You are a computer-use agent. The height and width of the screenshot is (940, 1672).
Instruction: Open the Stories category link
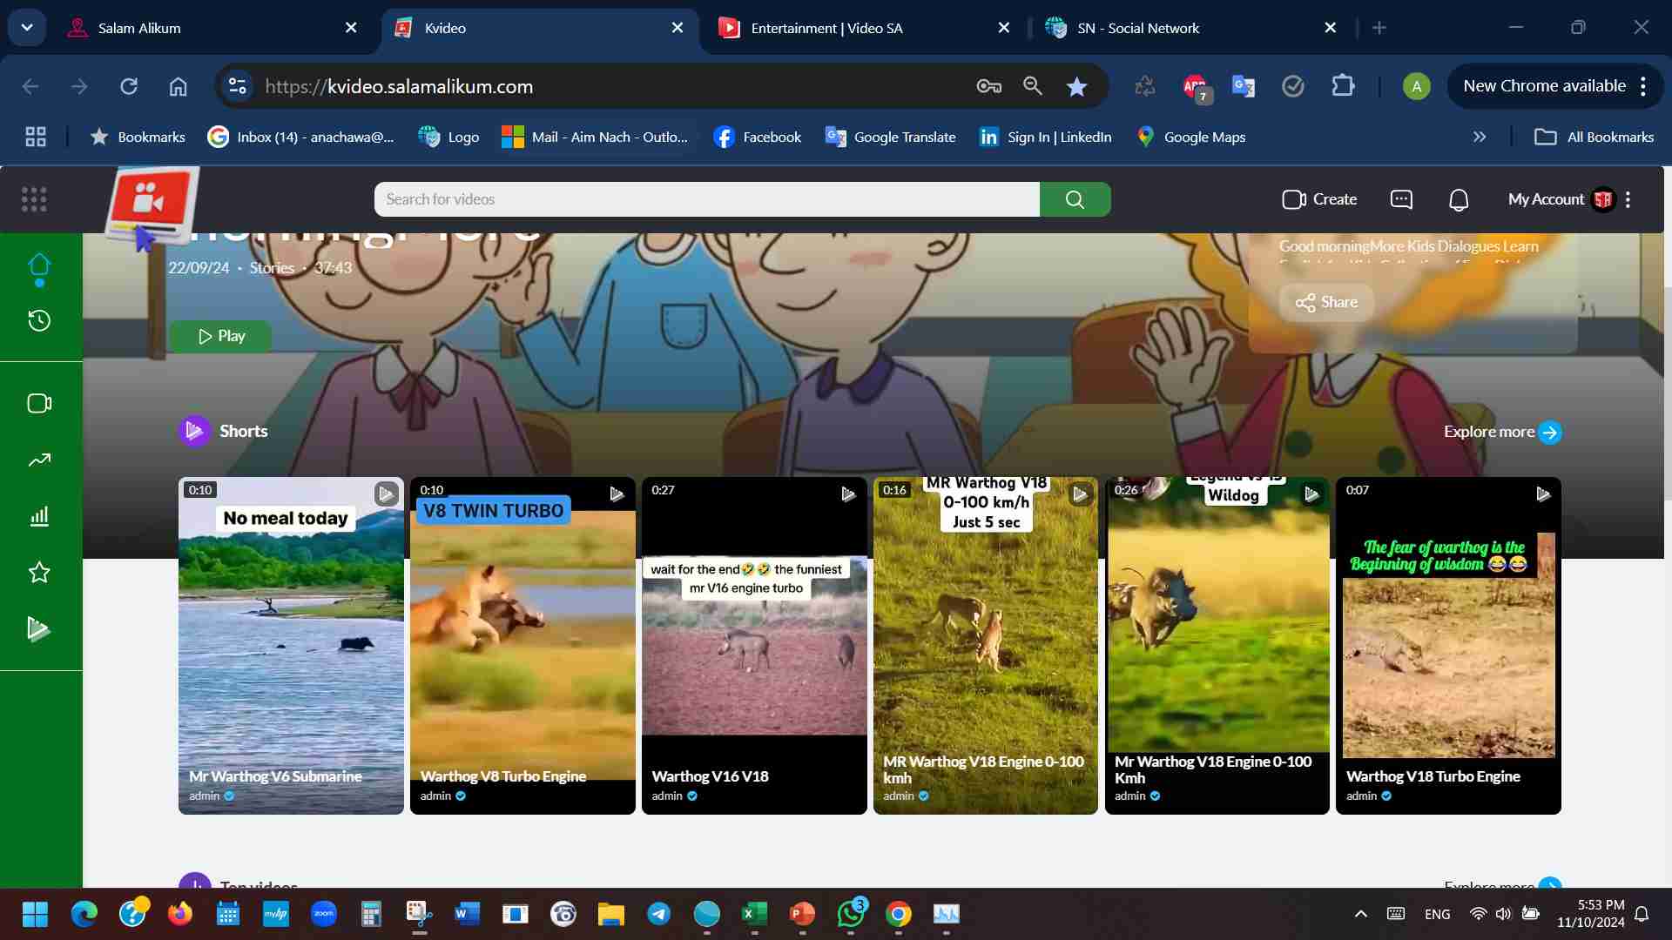(x=272, y=268)
